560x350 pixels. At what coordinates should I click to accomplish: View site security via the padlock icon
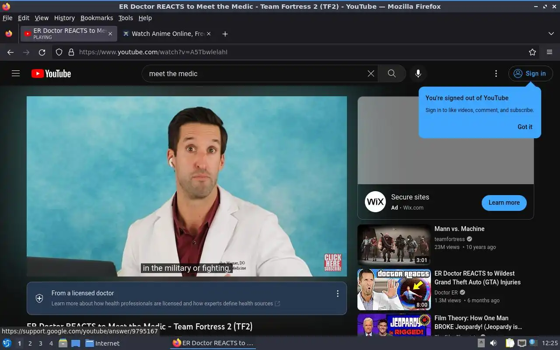click(71, 52)
